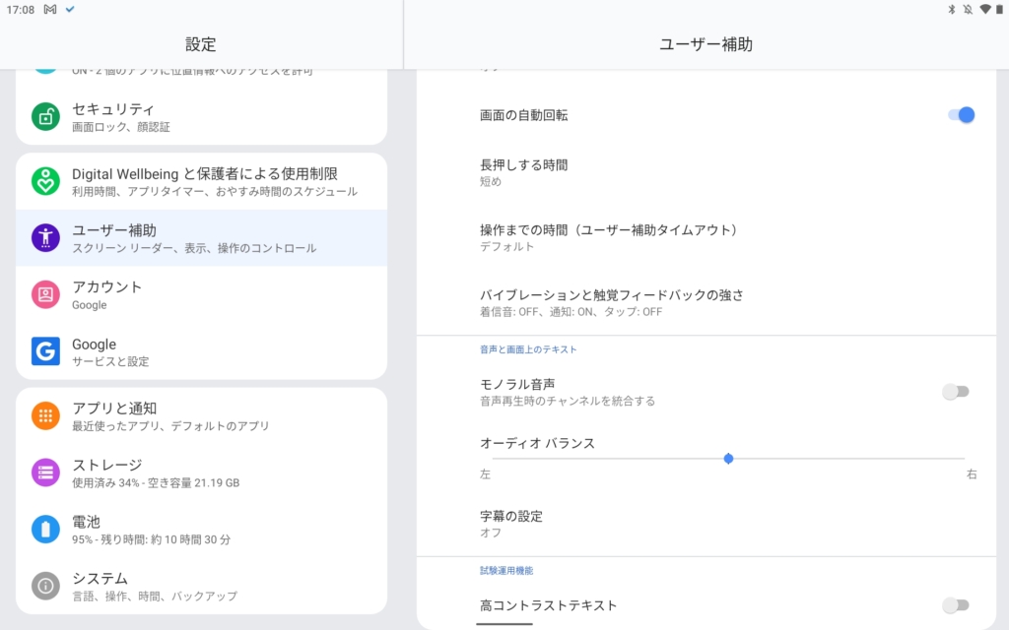
Task: Disable the 画面の自動回転 toggle
Action: point(960,115)
